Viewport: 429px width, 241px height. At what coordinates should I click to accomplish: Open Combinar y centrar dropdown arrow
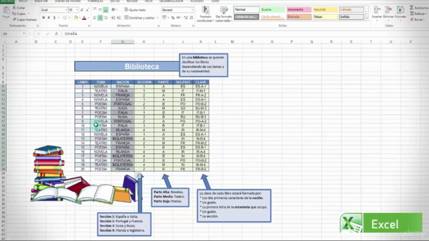158,18
